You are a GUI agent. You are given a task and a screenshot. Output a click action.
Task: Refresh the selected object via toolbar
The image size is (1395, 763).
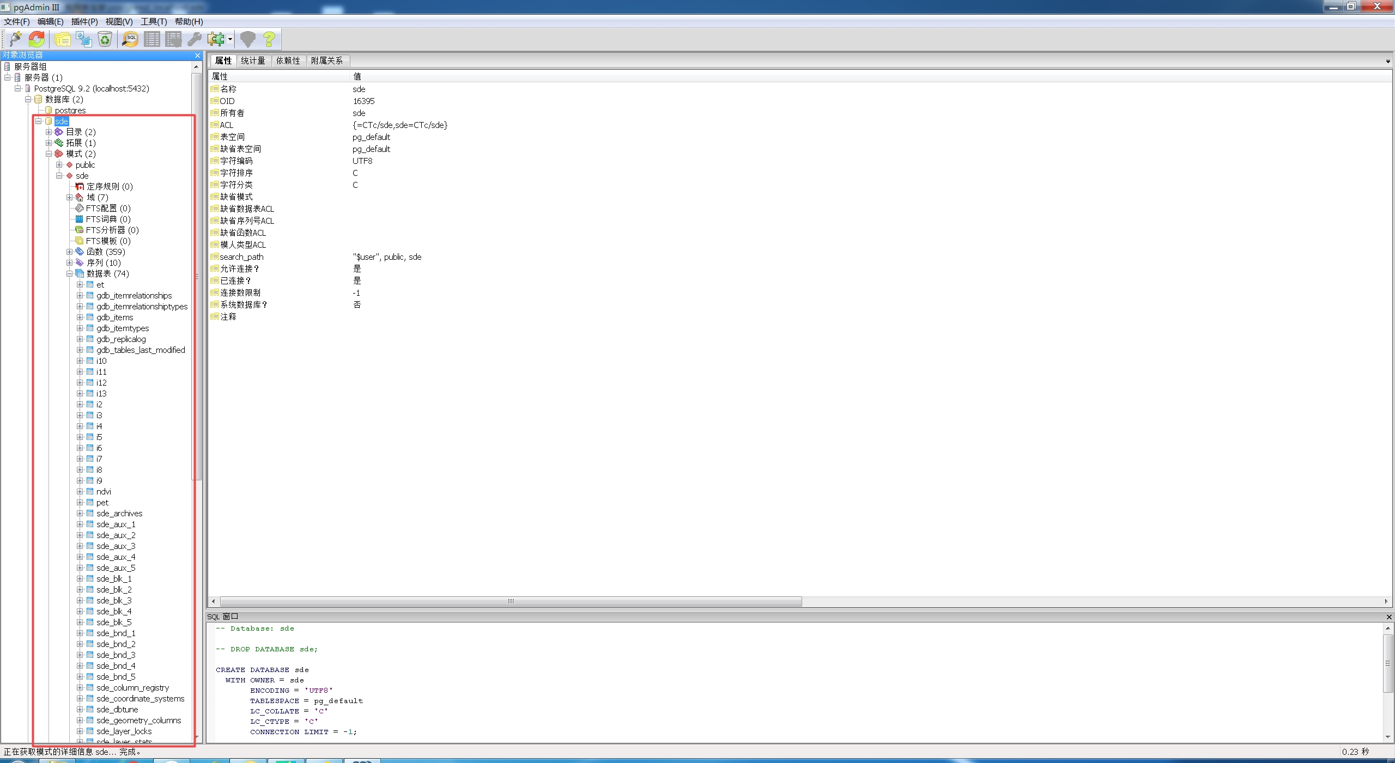point(37,39)
